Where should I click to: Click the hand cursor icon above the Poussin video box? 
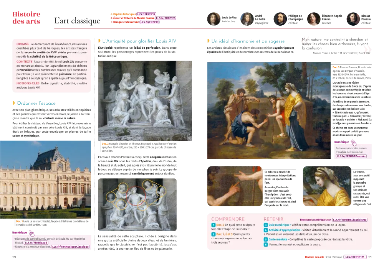coord(354,143)
